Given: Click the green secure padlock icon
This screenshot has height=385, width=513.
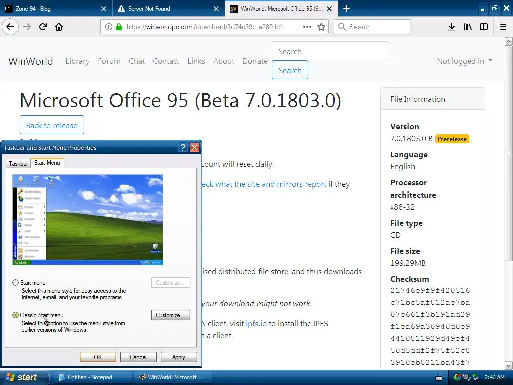Looking at the screenshot, I should (119, 27).
